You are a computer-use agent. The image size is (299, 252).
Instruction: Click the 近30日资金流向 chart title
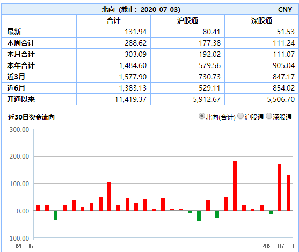(31, 117)
